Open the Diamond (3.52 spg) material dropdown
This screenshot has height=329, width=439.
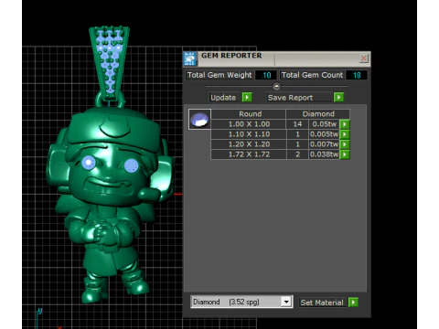point(286,302)
